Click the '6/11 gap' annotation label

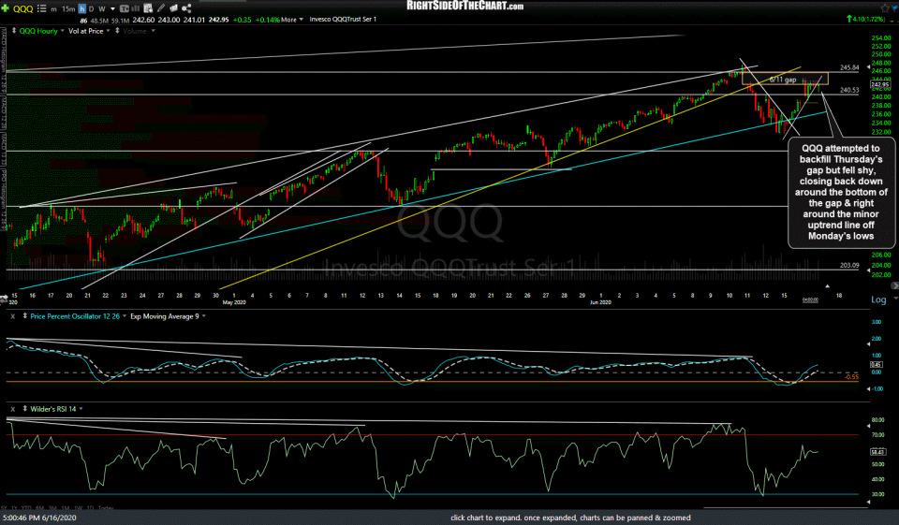click(x=783, y=80)
